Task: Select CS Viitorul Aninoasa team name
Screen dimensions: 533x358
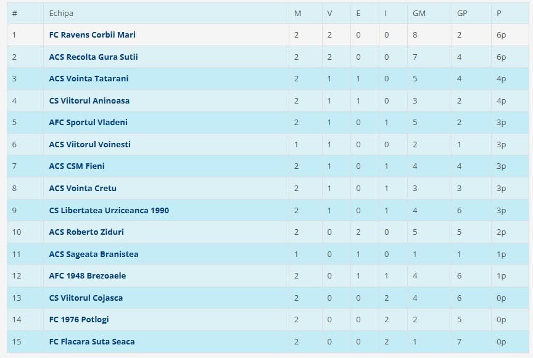Action: (x=89, y=101)
